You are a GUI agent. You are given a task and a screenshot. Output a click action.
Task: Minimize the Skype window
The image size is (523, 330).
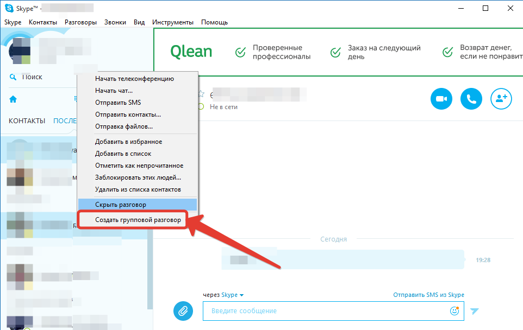(461, 8)
